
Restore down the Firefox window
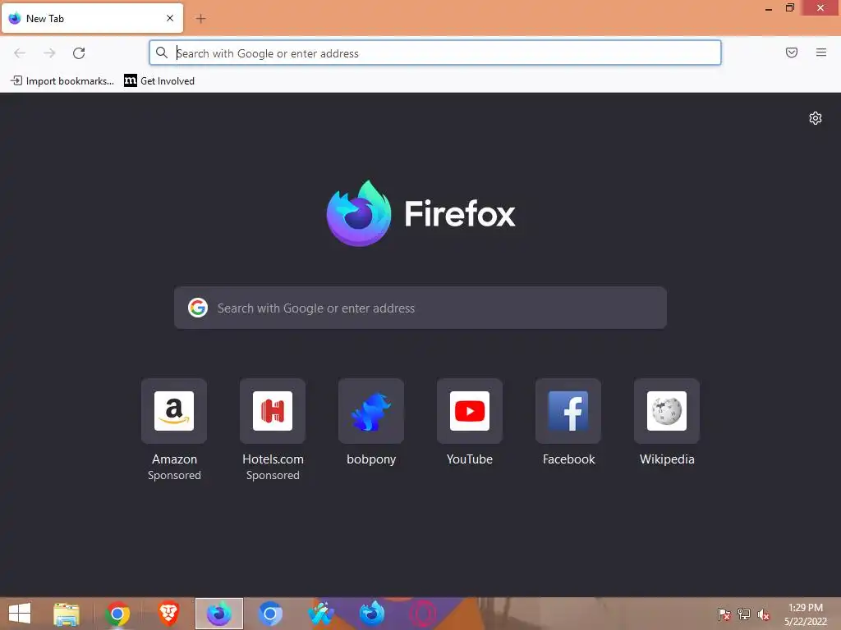point(789,8)
